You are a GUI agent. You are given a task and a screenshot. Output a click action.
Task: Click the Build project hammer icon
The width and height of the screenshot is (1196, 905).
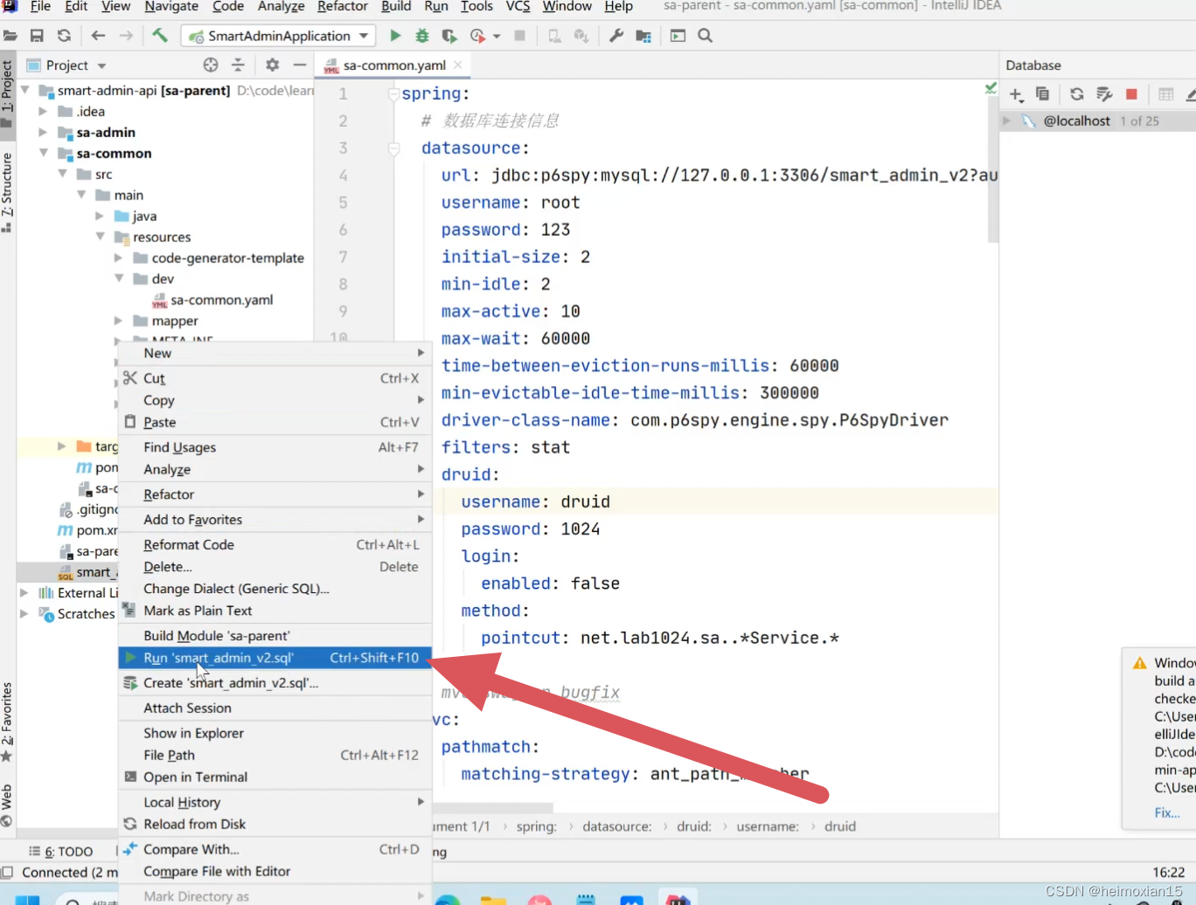click(x=160, y=36)
